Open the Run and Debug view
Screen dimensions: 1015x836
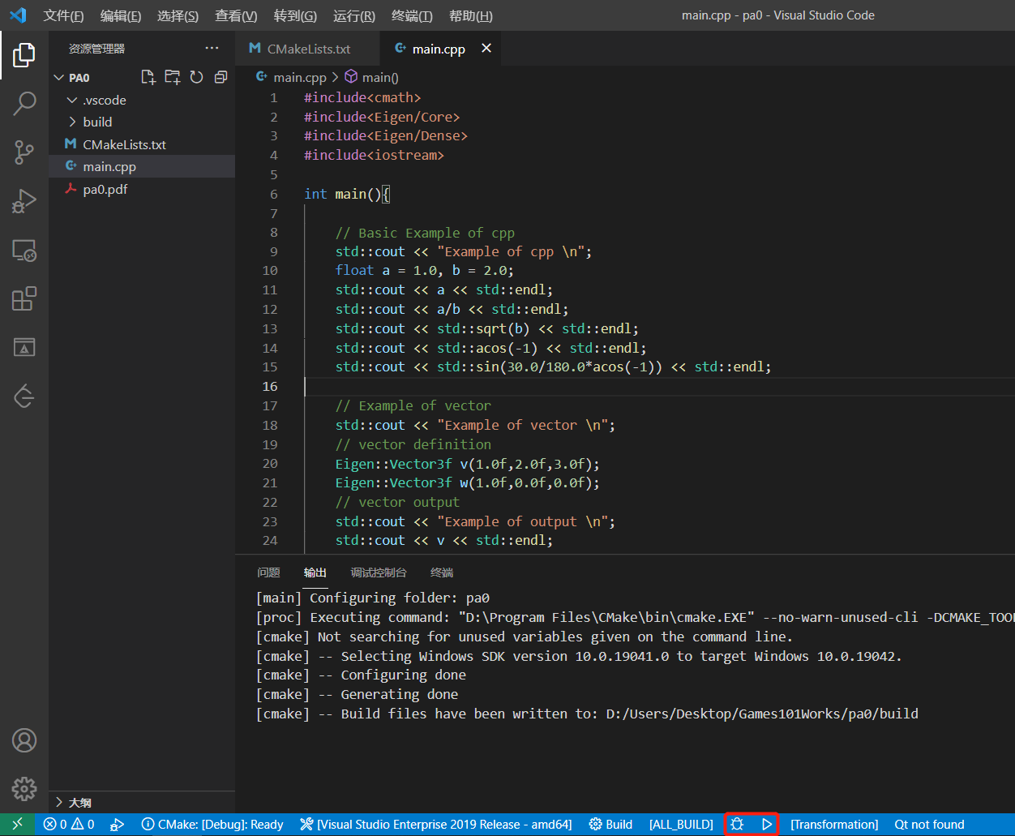(24, 201)
